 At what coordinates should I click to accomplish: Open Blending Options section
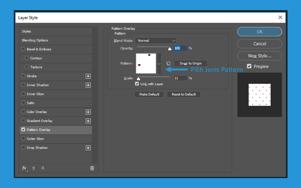(x=35, y=40)
